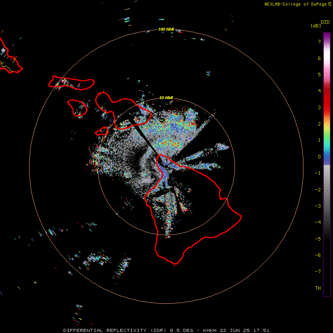The height and width of the screenshot is (333, 333).
Task: Click the 0 value on the color scale
Action: click(319, 157)
